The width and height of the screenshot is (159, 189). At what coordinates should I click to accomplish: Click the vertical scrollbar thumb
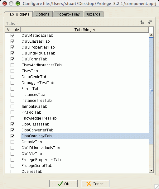tap(151, 91)
